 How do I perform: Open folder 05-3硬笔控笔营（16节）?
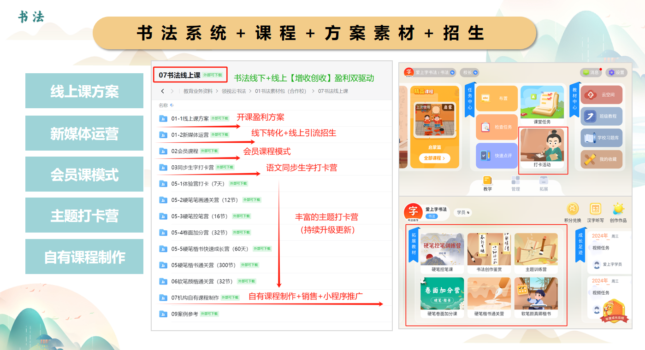(x=200, y=216)
